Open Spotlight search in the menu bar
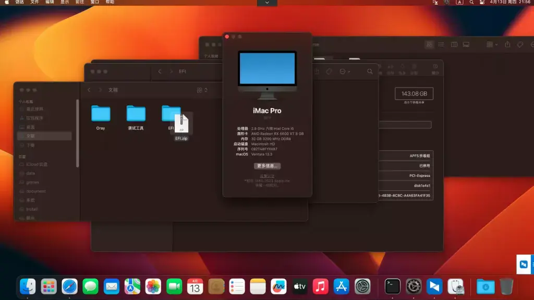Viewport: 534px width, 300px height. click(471, 2)
